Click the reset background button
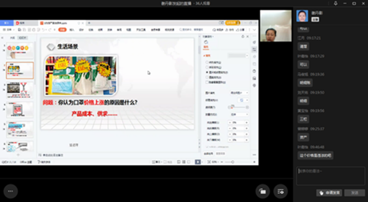The width and height of the screenshot is (368, 202). click(220, 153)
